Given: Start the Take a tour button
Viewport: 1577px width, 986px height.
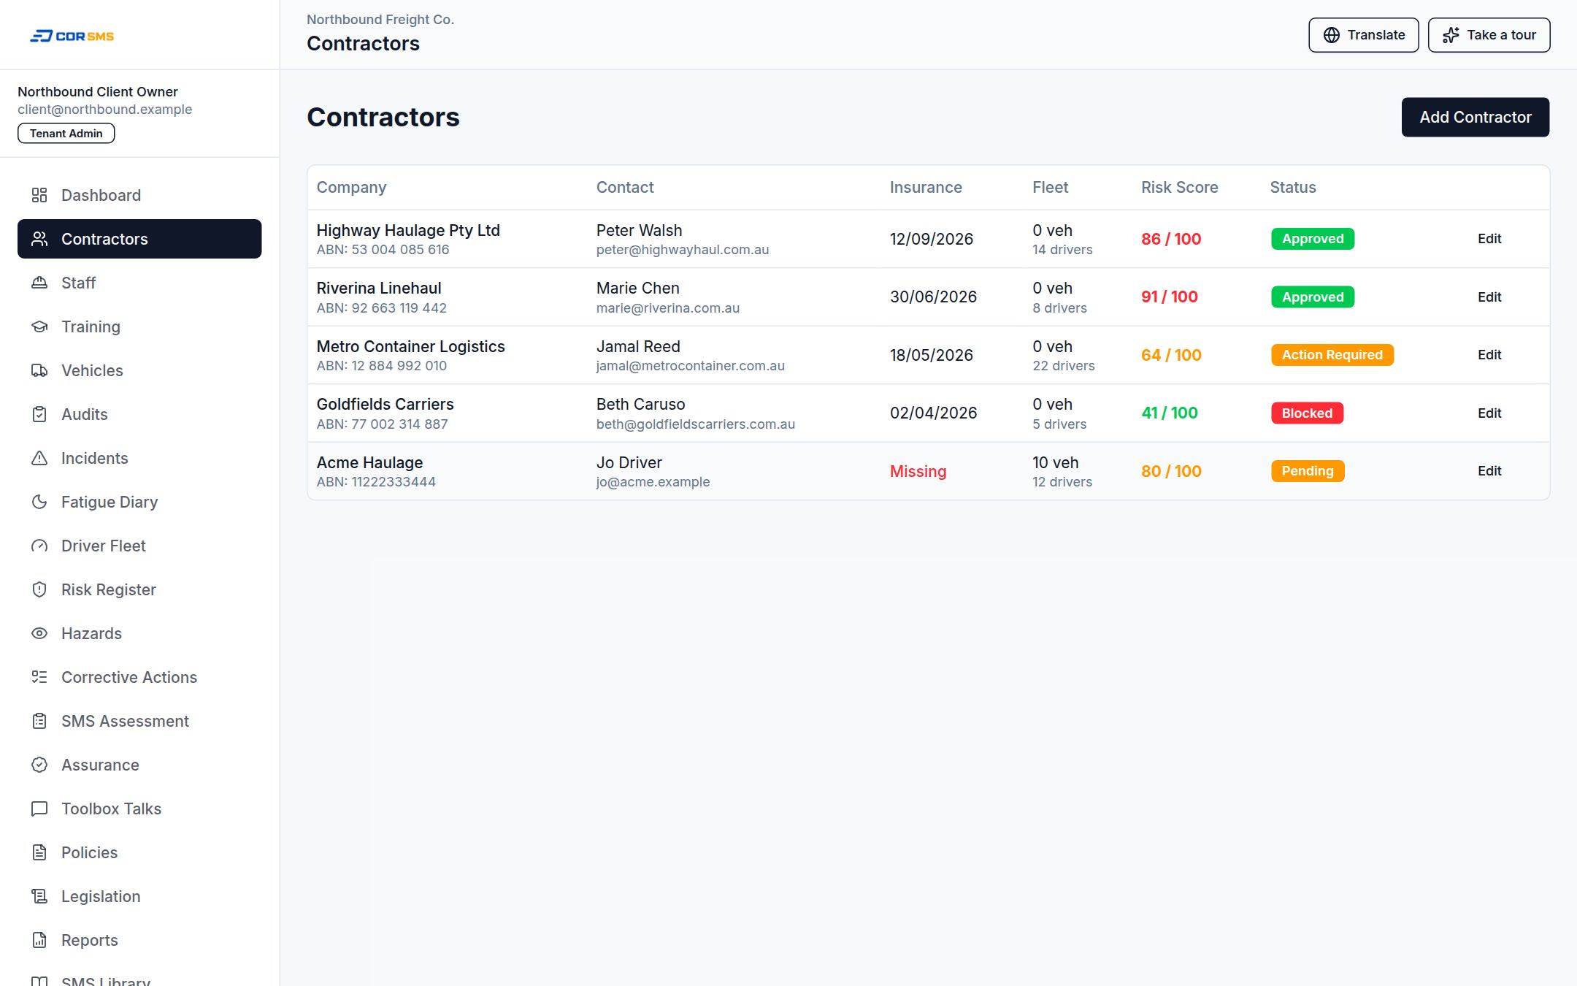Looking at the screenshot, I should (x=1489, y=35).
